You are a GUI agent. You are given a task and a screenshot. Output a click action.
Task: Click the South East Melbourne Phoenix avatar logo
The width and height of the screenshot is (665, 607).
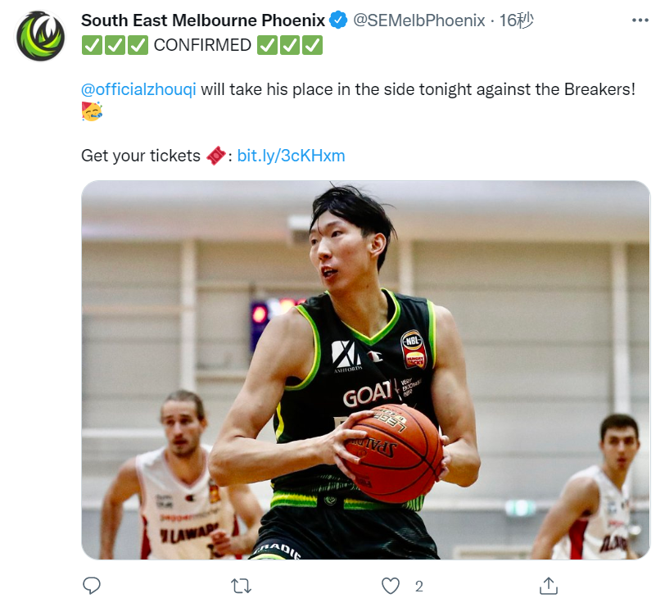point(41,36)
